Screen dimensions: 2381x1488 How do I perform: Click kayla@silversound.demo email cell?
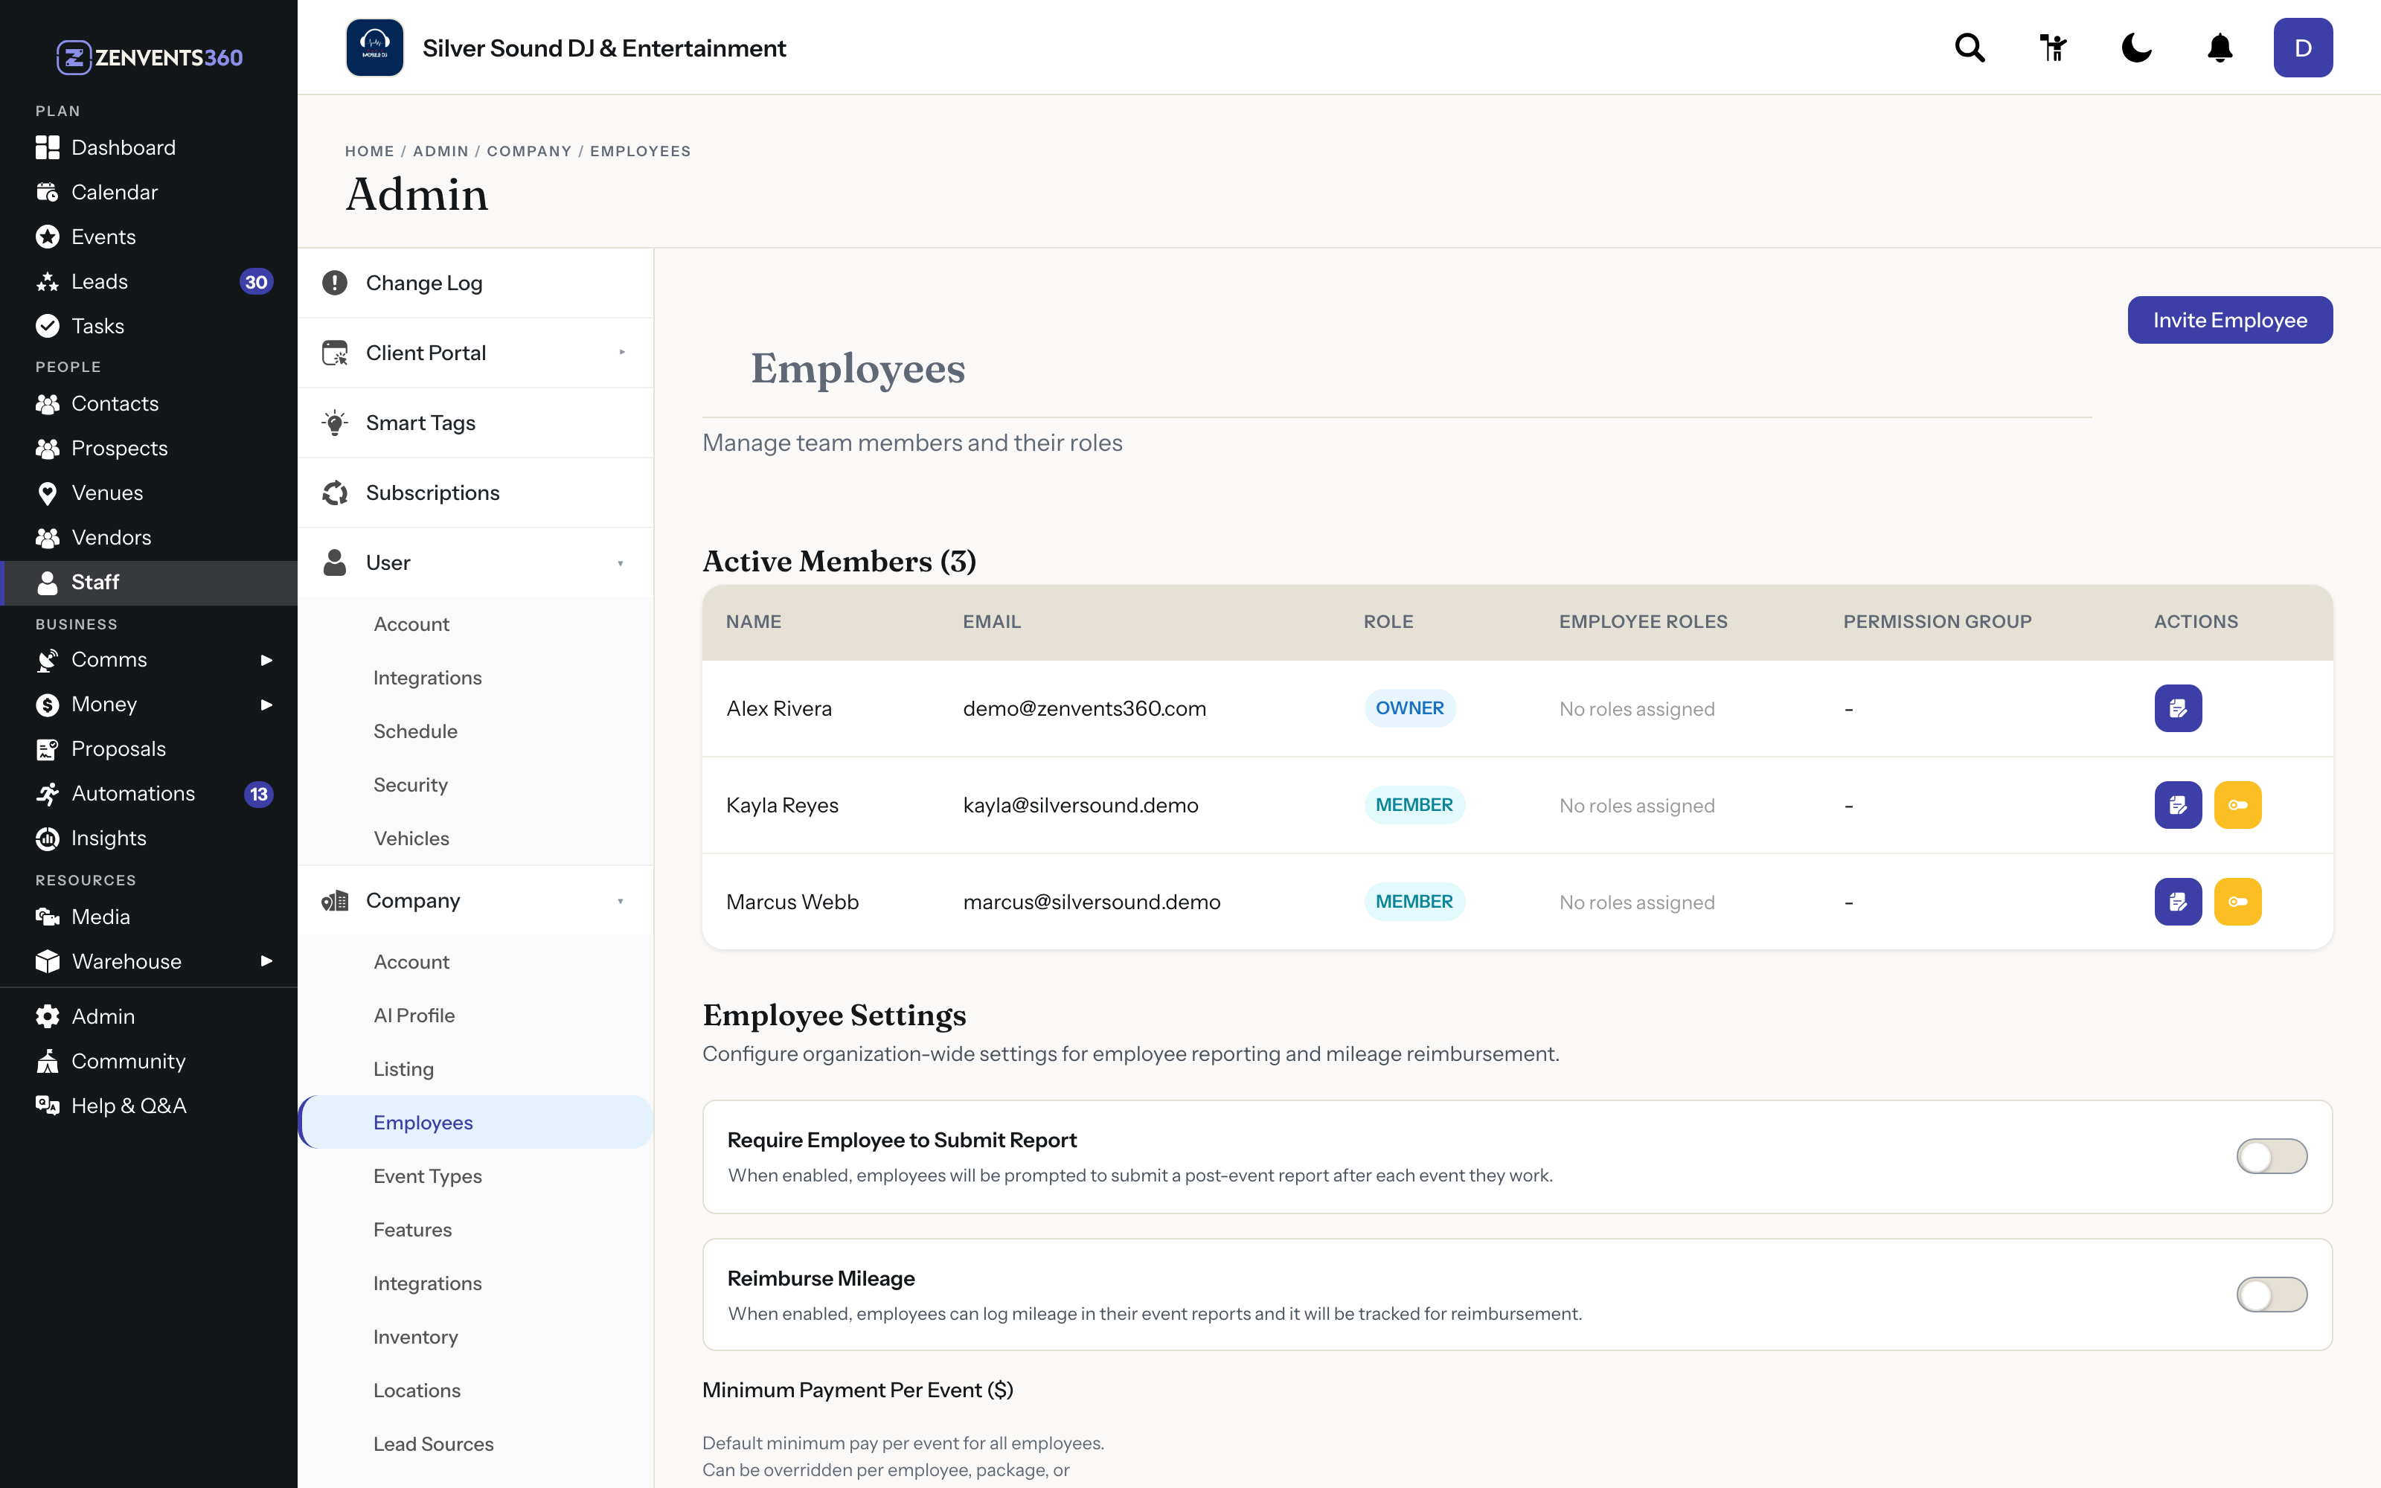pyautogui.click(x=1080, y=805)
